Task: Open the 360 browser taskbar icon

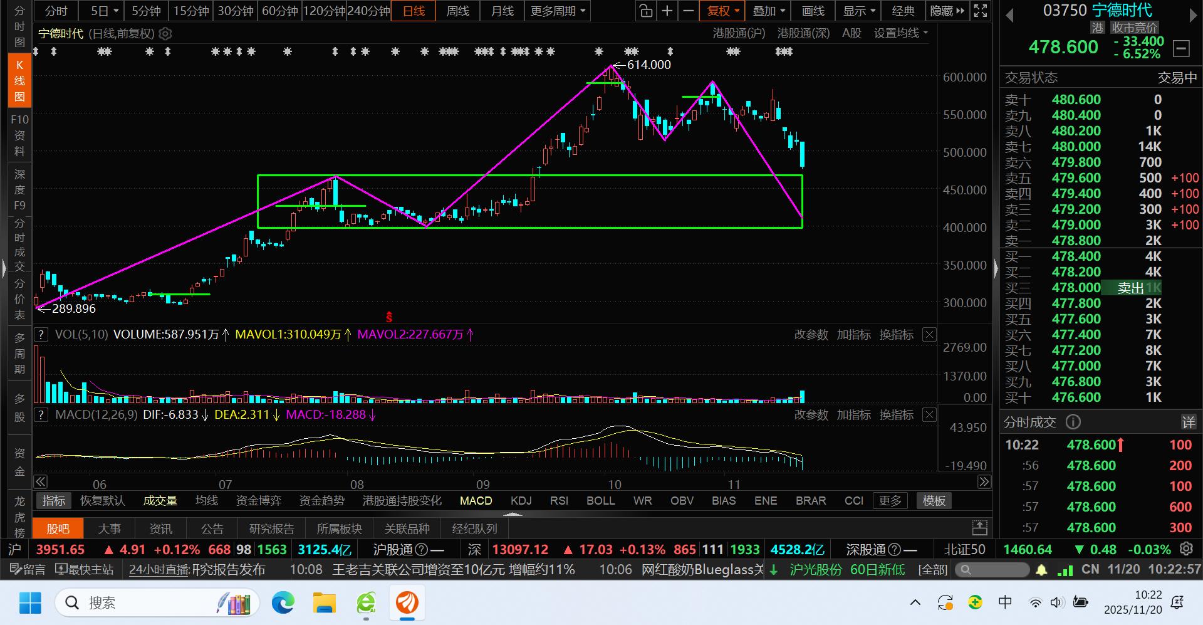Action: [367, 603]
